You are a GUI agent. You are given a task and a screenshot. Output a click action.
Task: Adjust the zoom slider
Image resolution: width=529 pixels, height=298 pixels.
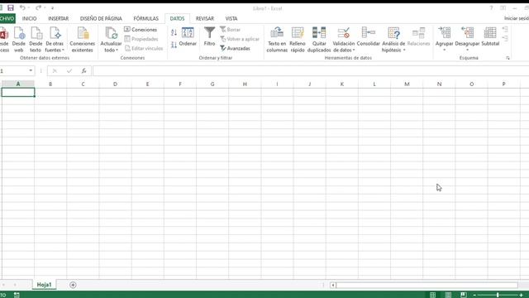(498, 295)
